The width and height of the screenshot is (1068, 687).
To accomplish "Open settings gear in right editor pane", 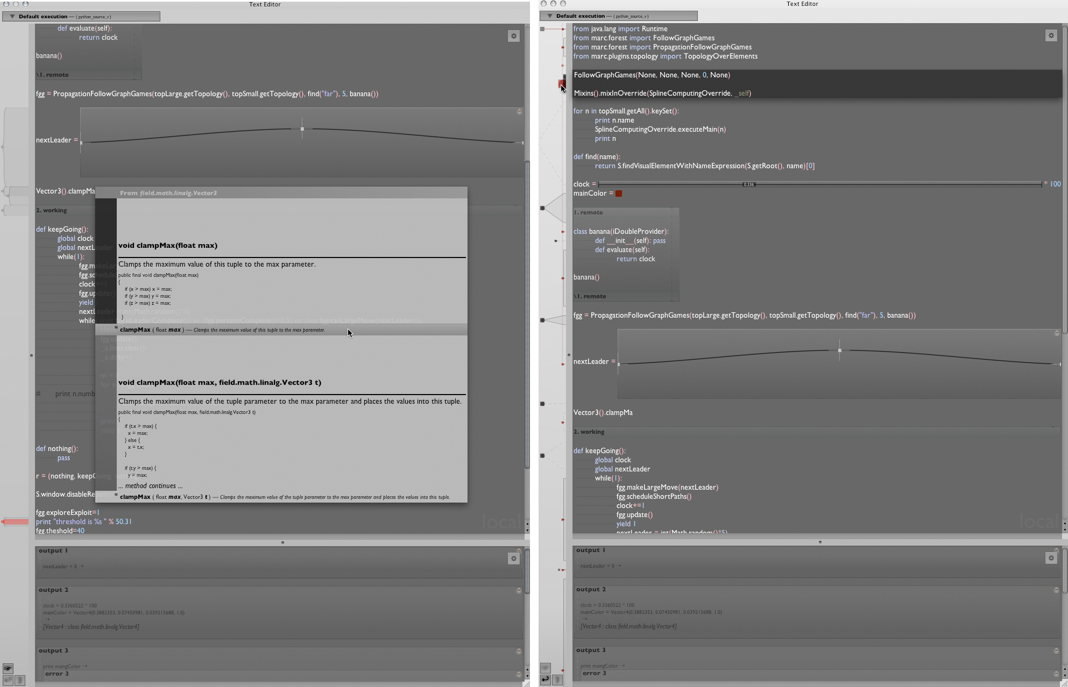I will [1051, 35].
